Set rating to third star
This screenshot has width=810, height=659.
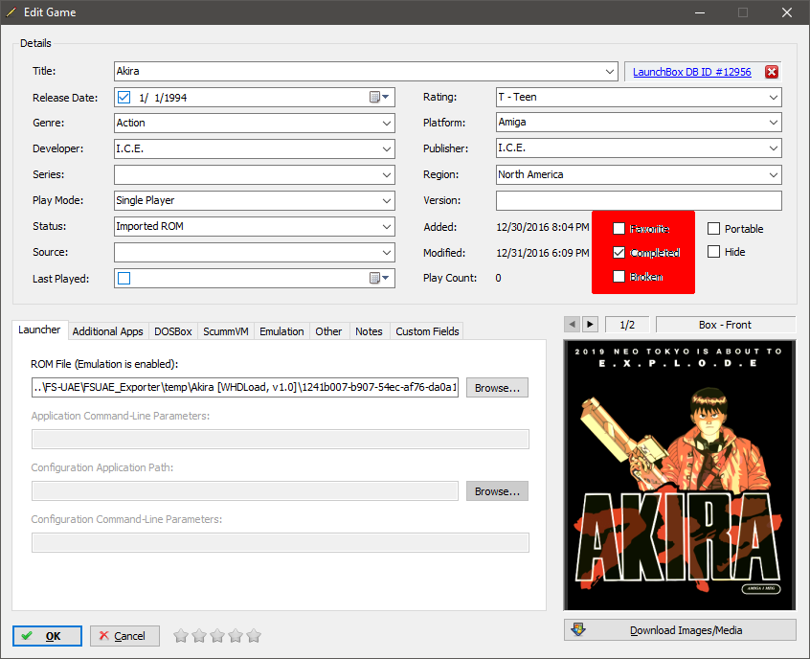[217, 636]
